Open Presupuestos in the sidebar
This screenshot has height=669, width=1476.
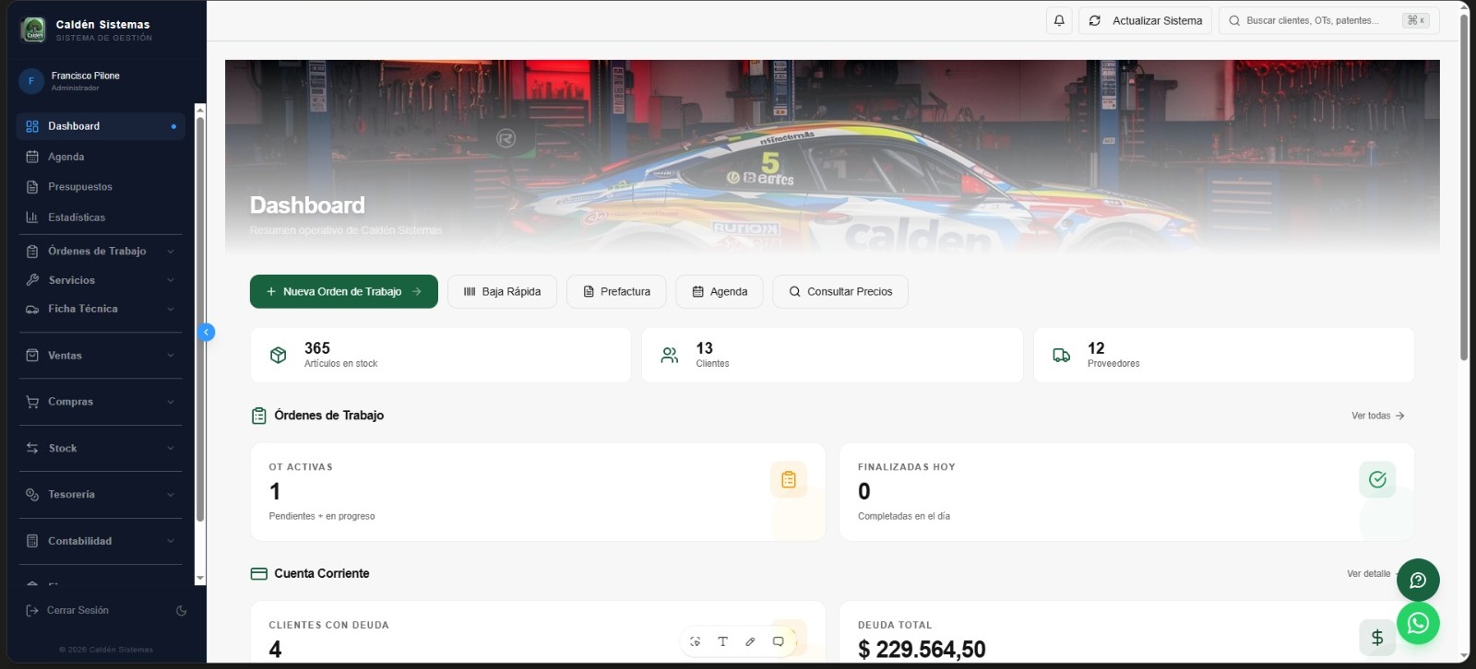[x=101, y=187]
